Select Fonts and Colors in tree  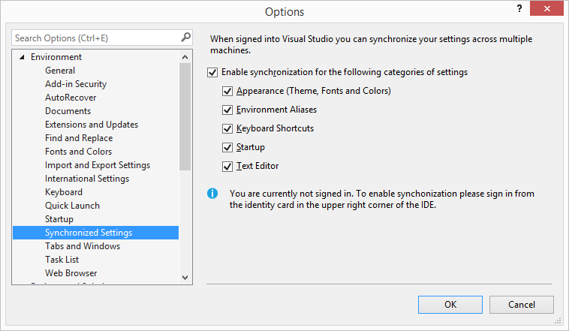[x=78, y=152]
